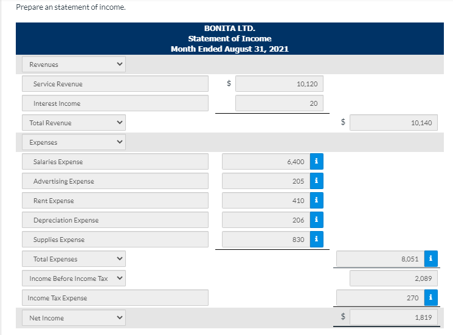Viewport: 453px width, 335px height.
Task: Select the Depreciation Expense account field
Action: [x=115, y=219]
